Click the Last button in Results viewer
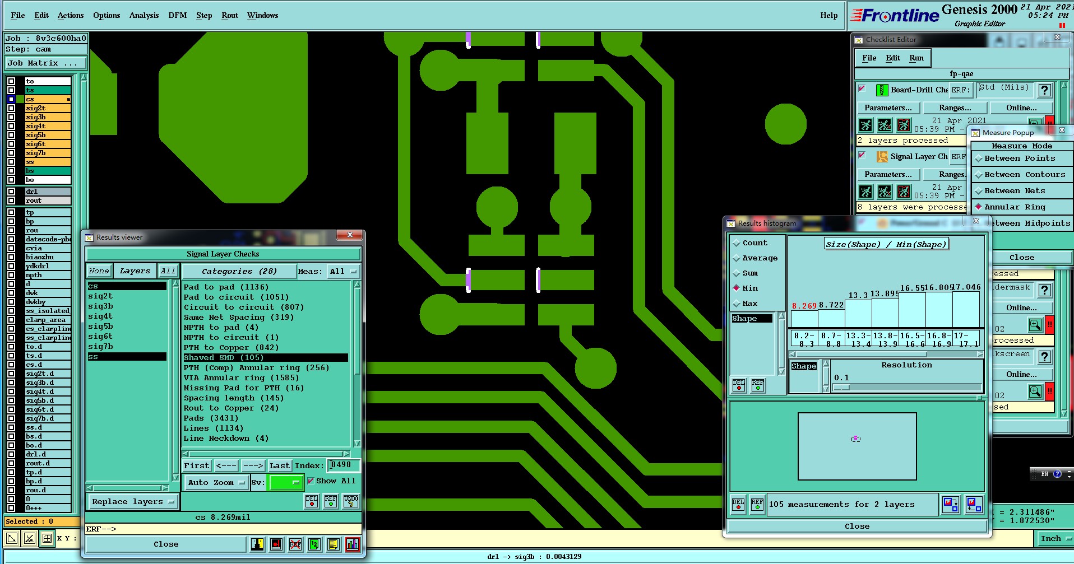Image resolution: width=1074 pixels, height=564 pixels. [x=280, y=466]
